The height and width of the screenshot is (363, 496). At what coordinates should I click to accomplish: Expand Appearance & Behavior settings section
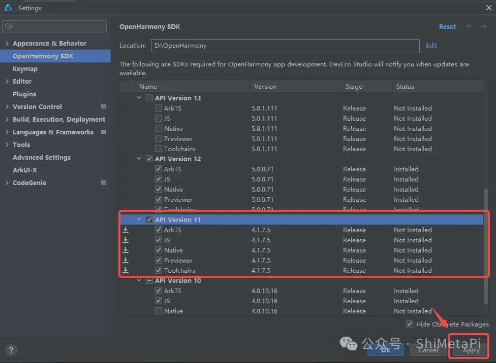click(x=7, y=43)
